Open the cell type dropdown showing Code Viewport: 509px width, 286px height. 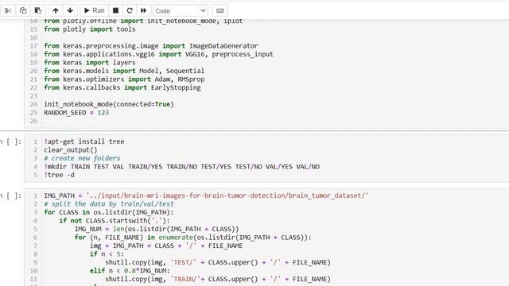pyautogui.click(x=181, y=10)
